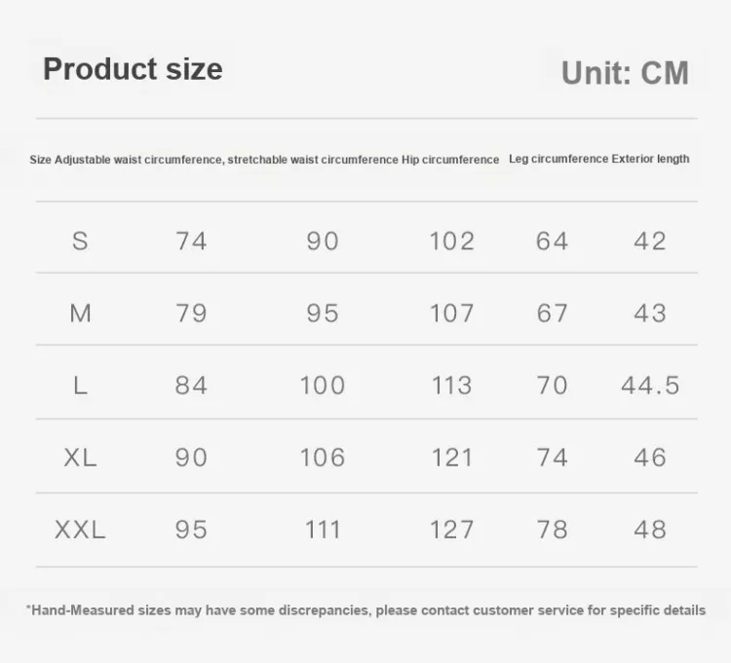
Task: Click the Adjustable waist circumference header text
Action: (139, 160)
